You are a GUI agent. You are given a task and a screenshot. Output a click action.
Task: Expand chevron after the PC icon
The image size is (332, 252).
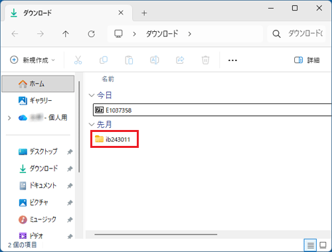(134, 34)
